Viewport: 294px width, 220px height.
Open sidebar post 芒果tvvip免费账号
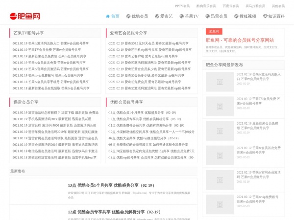(257, 199)
